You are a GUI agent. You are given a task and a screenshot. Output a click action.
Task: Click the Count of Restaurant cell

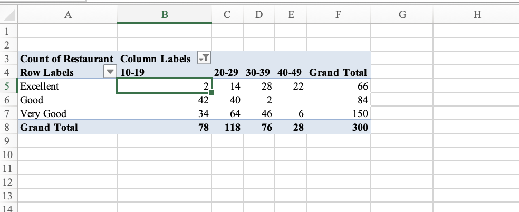(66, 58)
